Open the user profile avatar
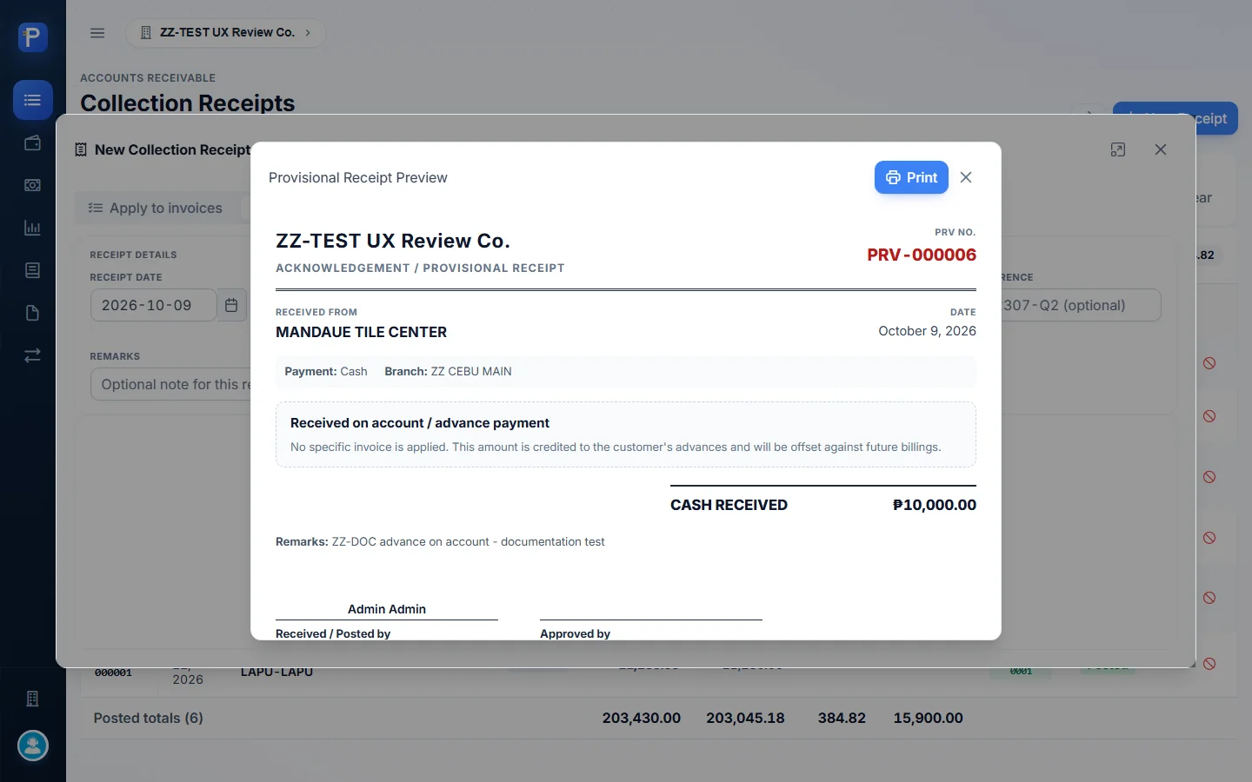Viewport: 1252px width, 782px height. click(33, 746)
